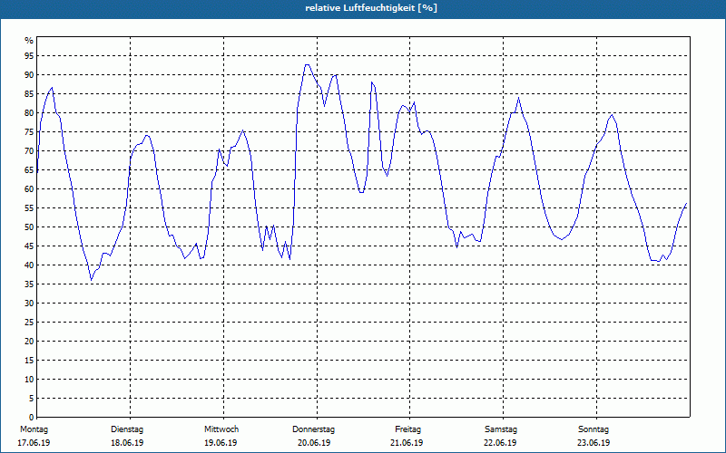The width and height of the screenshot is (726, 453).
Task: Select the 'Sonntag' day label
Action: (x=594, y=429)
